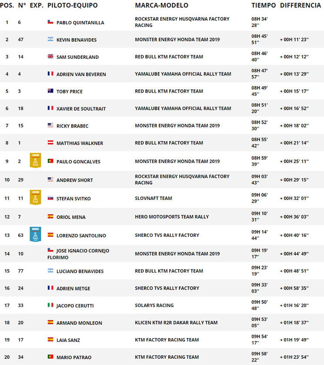Viewport: 324px width, 365px height.
Task: Click the MARCA-MODELO column header
Action: pyautogui.click(x=161, y=5)
